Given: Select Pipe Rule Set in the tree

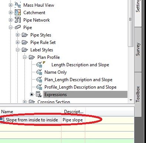Looking at the screenshot, I should pyautogui.click(x=43, y=42).
